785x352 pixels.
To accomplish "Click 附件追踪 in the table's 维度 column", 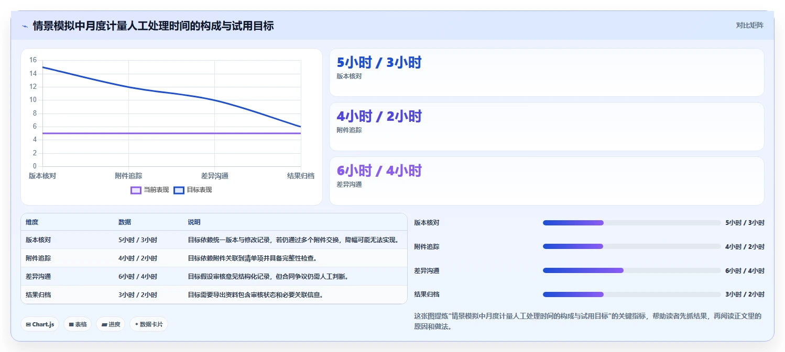I will coord(38,258).
